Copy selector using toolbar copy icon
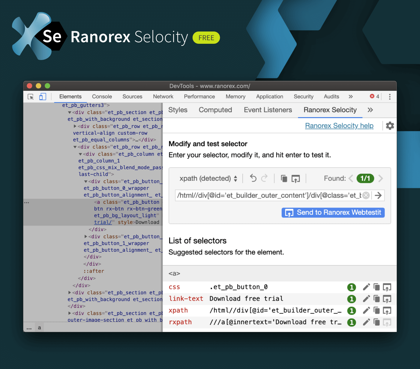The width and height of the screenshot is (420, 369). [284, 178]
